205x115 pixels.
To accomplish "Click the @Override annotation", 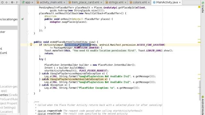I will click(x=51, y=16).
